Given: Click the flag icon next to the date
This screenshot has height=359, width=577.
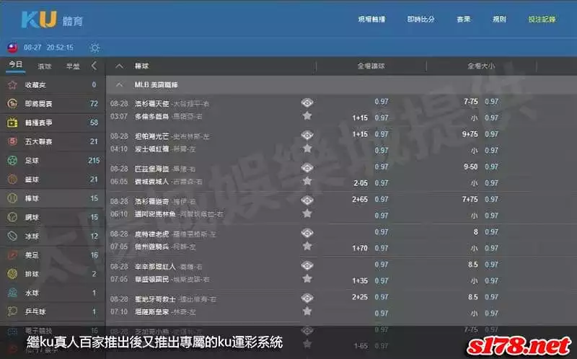Looking at the screenshot, I should tap(12, 48).
